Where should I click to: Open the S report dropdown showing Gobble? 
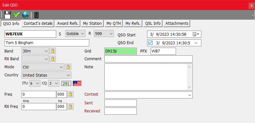click(x=75, y=33)
